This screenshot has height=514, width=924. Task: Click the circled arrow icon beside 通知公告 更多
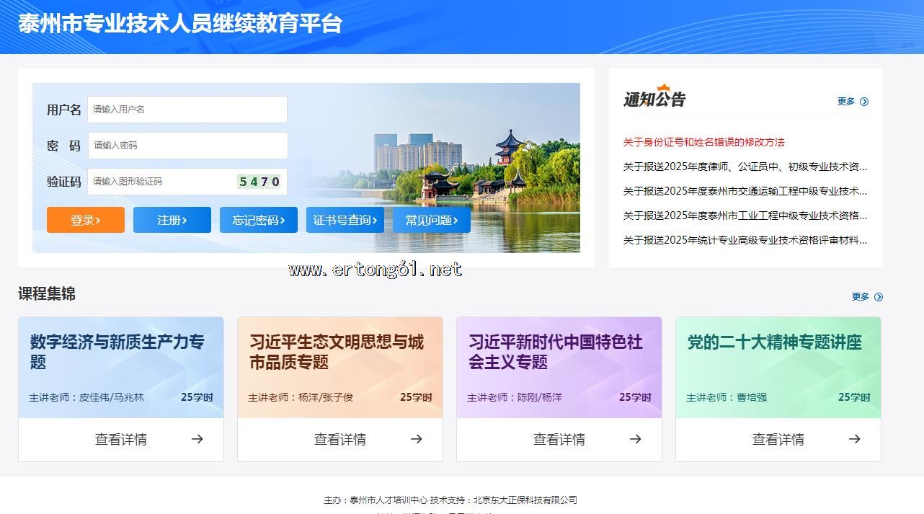coord(864,102)
